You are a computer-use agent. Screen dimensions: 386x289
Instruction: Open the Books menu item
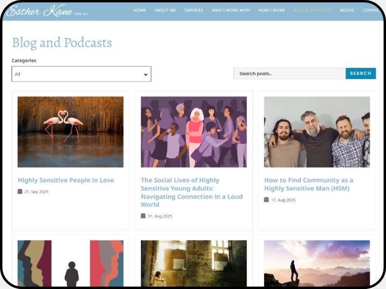click(x=346, y=10)
